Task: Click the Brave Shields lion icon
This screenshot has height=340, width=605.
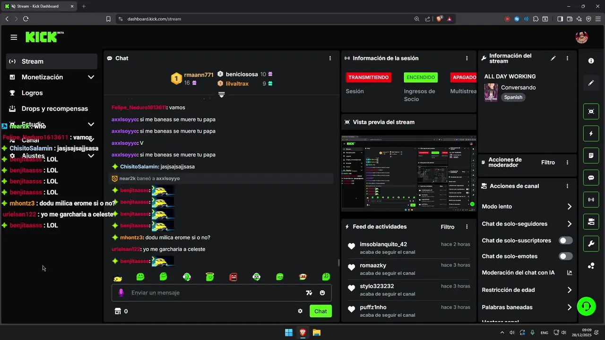Action: click(x=440, y=19)
